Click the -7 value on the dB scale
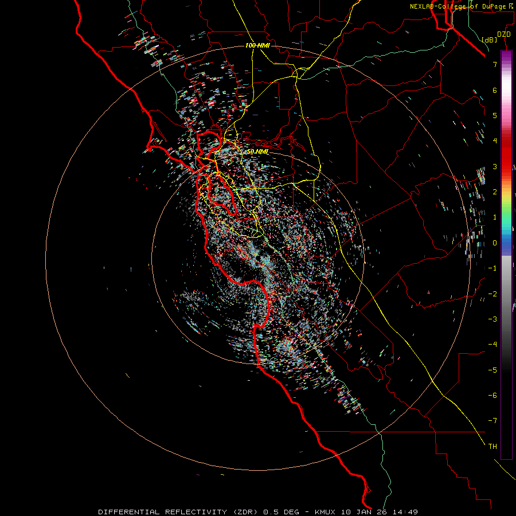516x516 pixels. click(492, 421)
